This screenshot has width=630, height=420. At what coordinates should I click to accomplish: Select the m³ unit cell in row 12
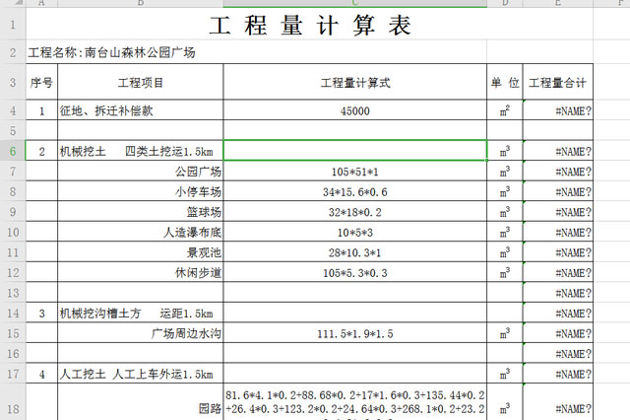505,272
